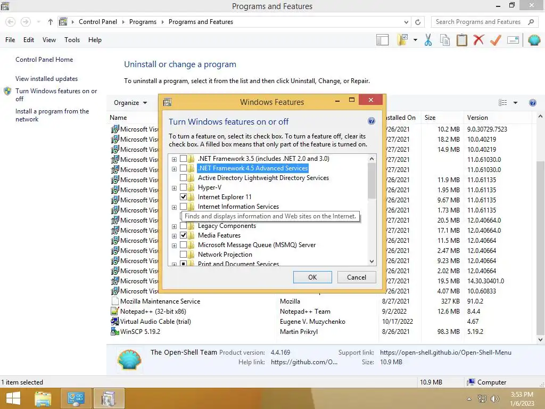Click Cancel in Windows Features dialog
545x409 pixels.
tap(357, 277)
